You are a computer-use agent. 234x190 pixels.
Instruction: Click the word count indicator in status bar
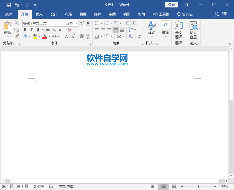pos(38,186)
